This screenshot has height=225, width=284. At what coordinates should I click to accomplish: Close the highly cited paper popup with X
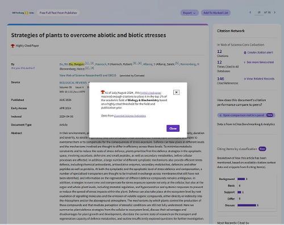coord(176,92)
